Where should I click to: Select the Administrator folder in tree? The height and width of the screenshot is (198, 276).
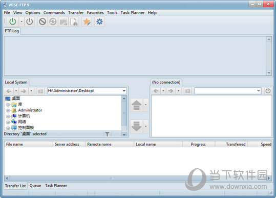point(30,110)
